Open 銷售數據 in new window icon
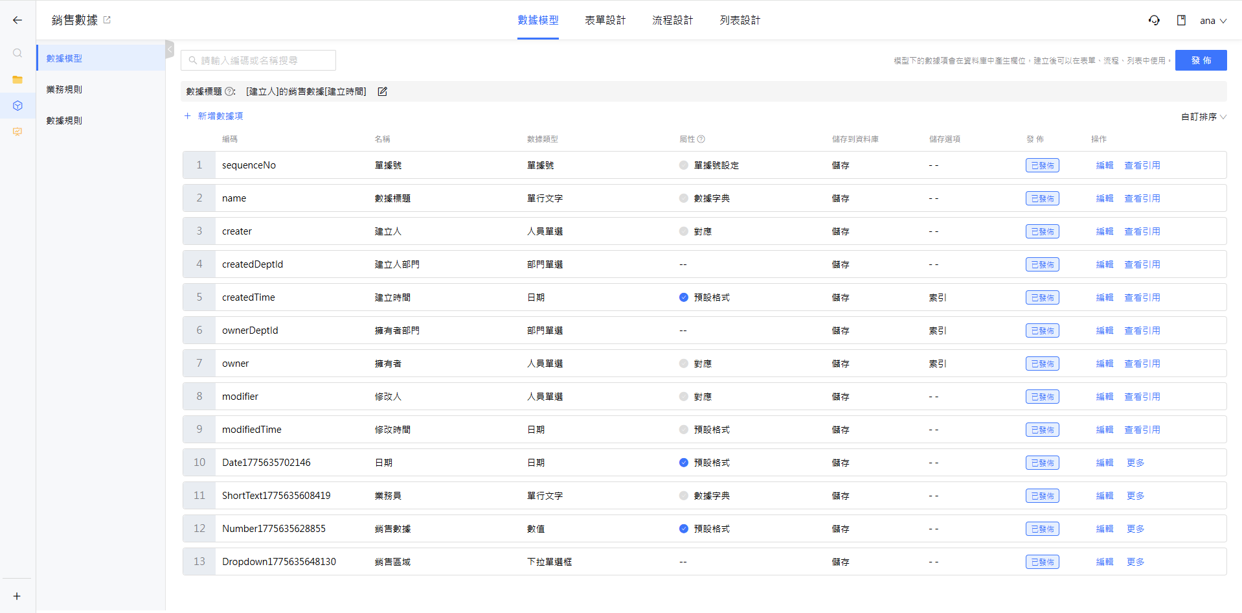 [x=107, y=20]
